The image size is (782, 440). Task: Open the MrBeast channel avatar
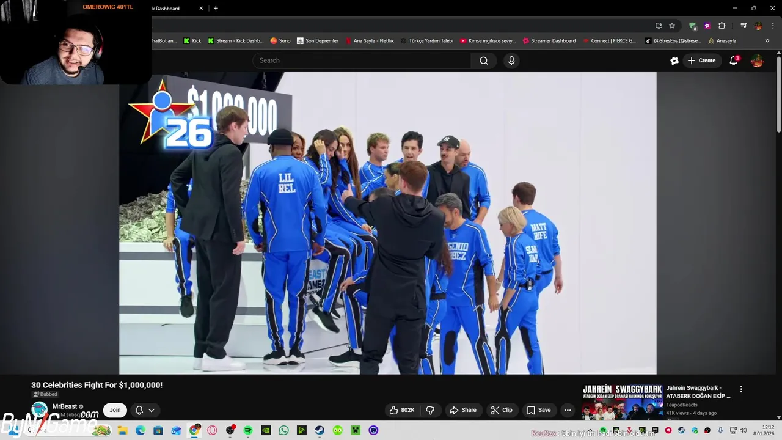(x=39, y=410)
